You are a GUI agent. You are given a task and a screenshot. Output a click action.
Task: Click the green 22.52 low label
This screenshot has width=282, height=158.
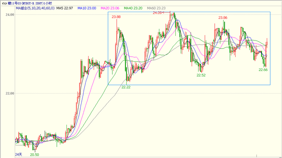(201, 75)
